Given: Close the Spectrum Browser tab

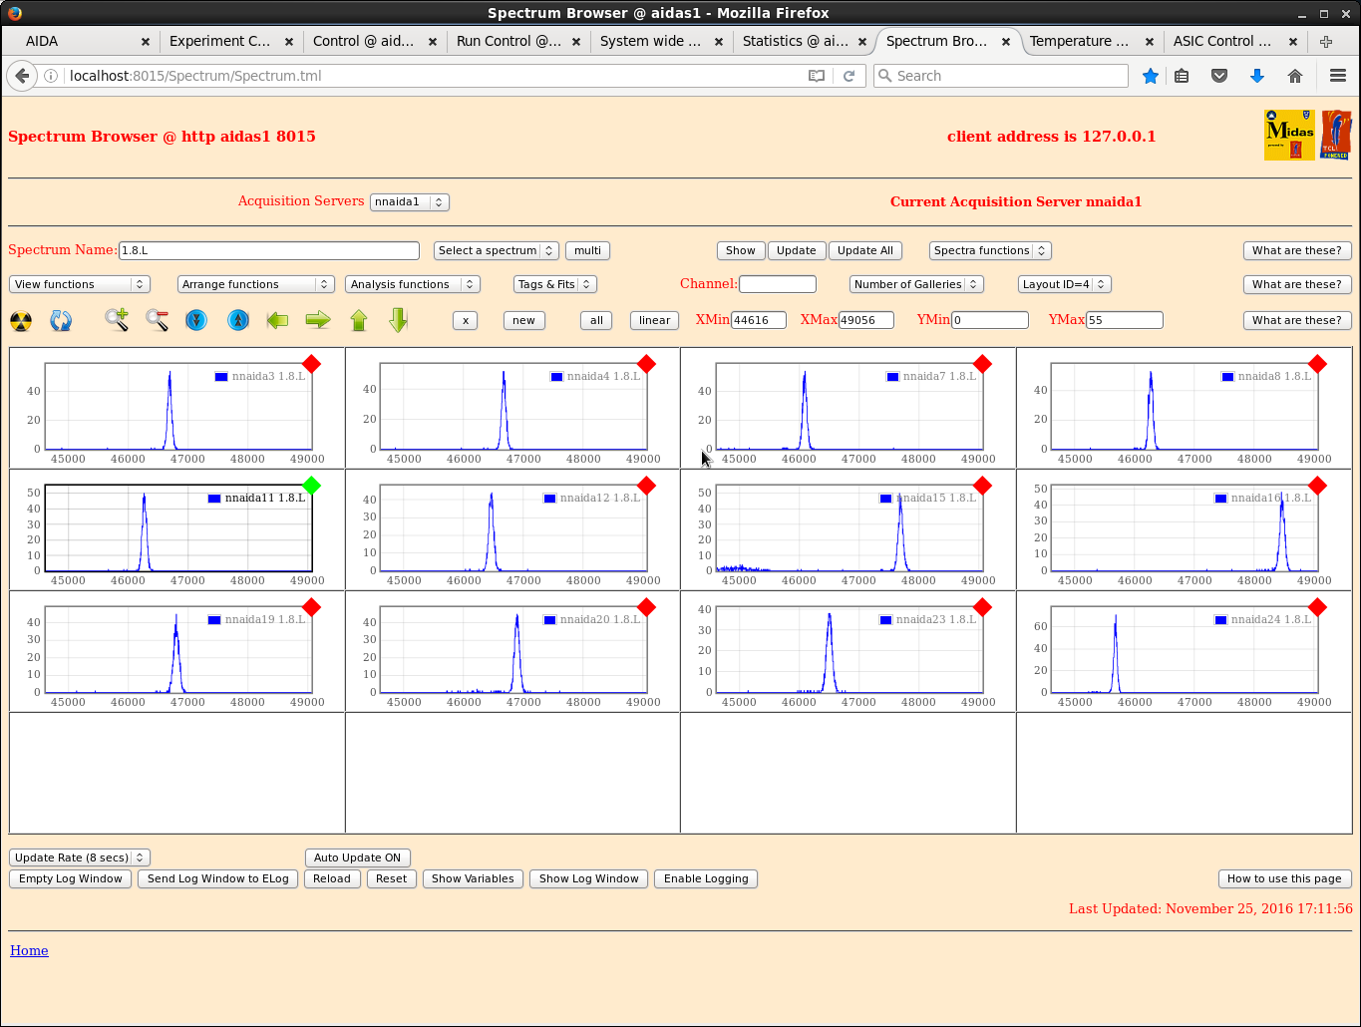Looking at the screenshot, I should [x=1006, y=42].
